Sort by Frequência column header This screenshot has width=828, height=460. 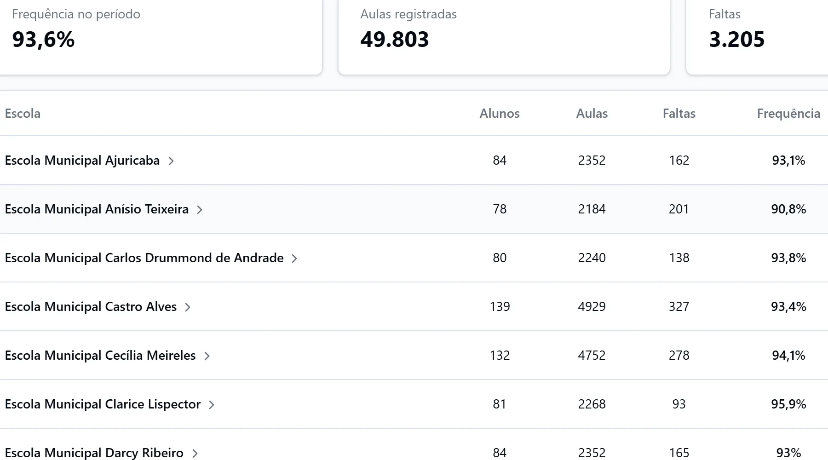[788, 114]
